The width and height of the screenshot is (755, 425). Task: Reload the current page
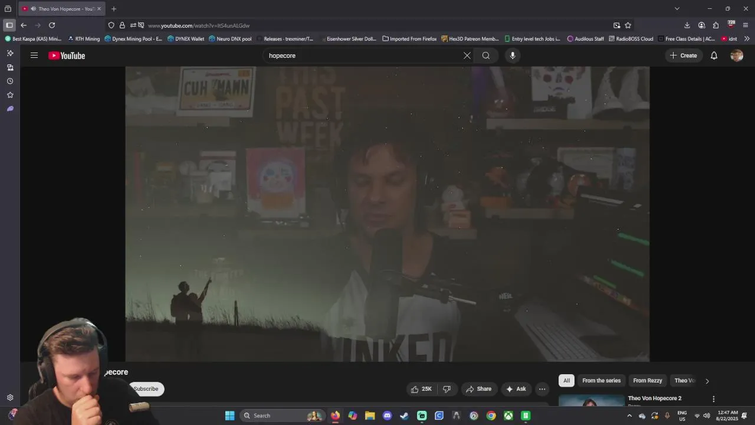(52, 25)
